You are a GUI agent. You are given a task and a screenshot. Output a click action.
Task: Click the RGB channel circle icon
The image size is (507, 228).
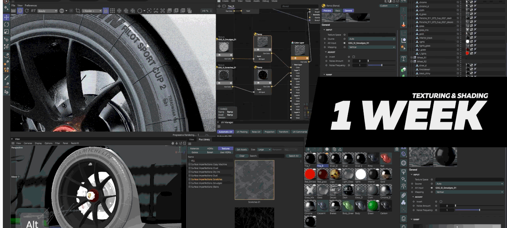[62, 11]
